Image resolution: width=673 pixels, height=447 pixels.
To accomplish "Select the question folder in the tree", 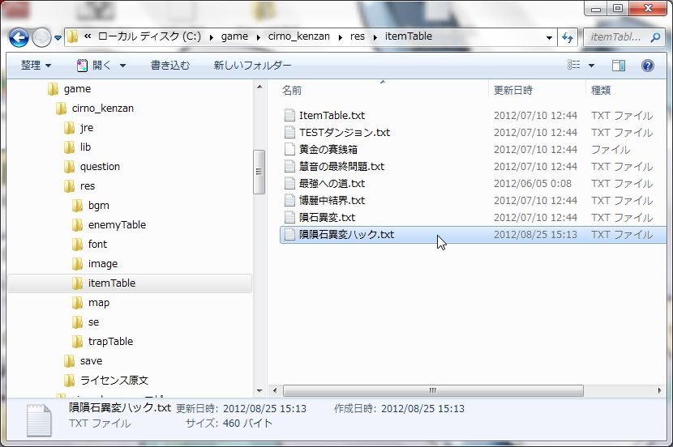I will pos(100,166).
